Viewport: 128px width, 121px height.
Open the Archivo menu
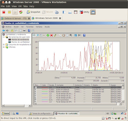coord(8,27)
